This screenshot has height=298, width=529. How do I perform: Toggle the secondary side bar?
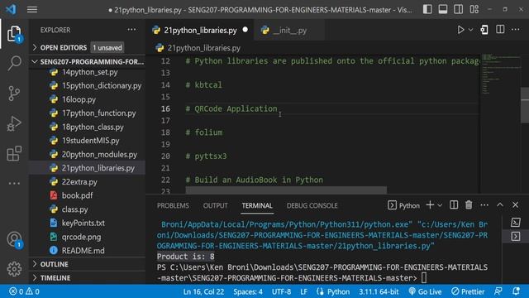[x=458, y=9]
